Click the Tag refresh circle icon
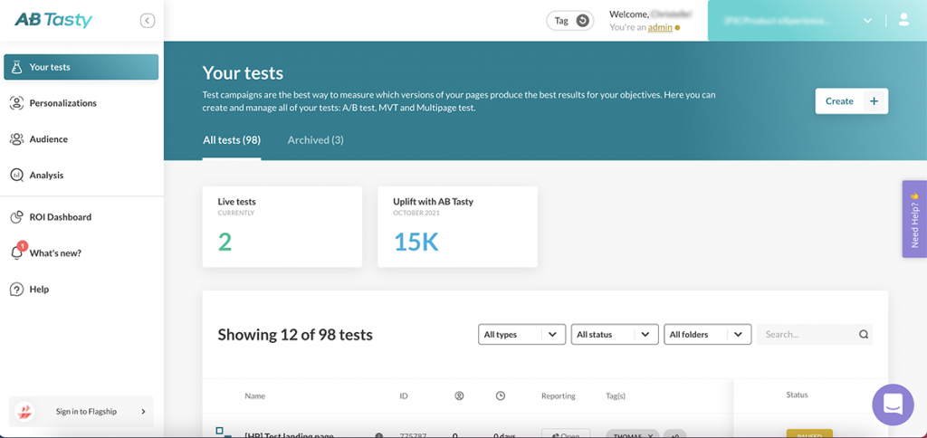Image resolution: width=927 pixels, height=438 pixels. tap(583, 21)
